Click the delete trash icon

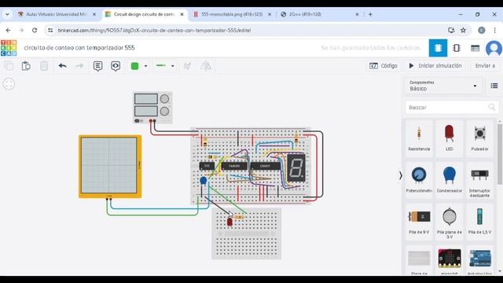tap(44, 66)
